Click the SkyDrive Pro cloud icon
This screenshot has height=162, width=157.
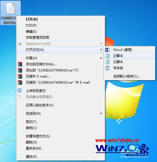click(20, 44)
